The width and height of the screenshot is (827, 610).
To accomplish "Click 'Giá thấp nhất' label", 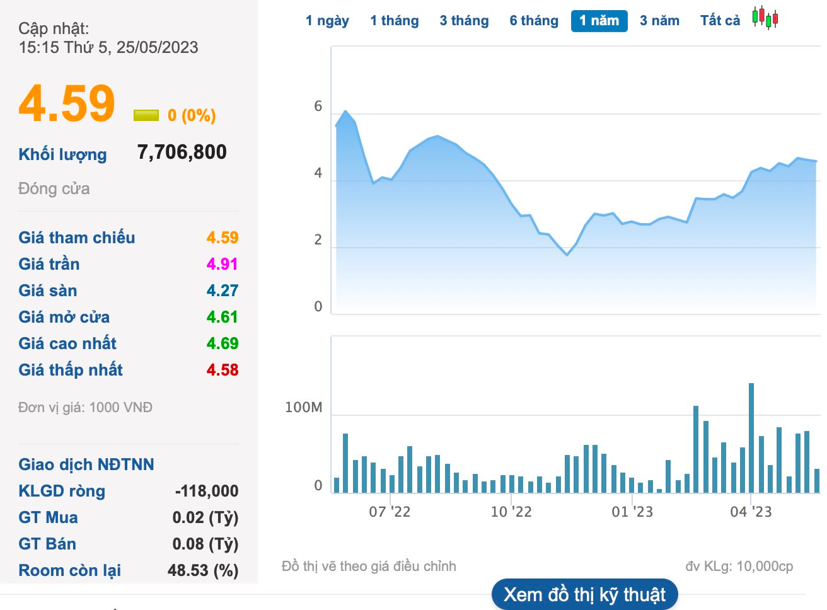I will pos(71,370).
